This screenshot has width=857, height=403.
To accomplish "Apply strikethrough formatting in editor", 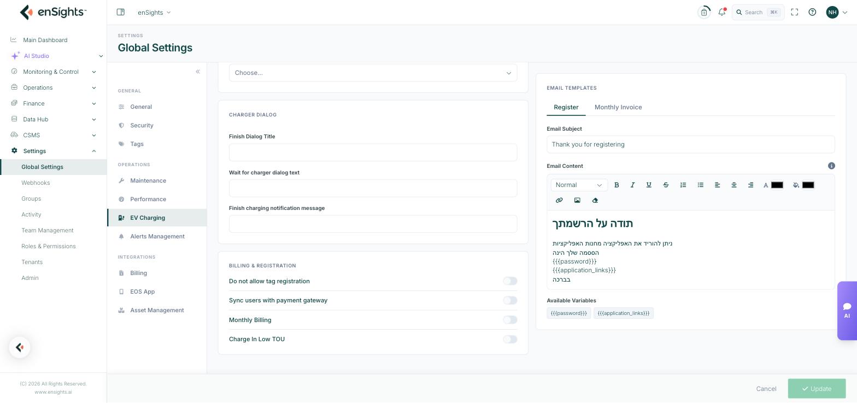I will (x=666, y=185).
